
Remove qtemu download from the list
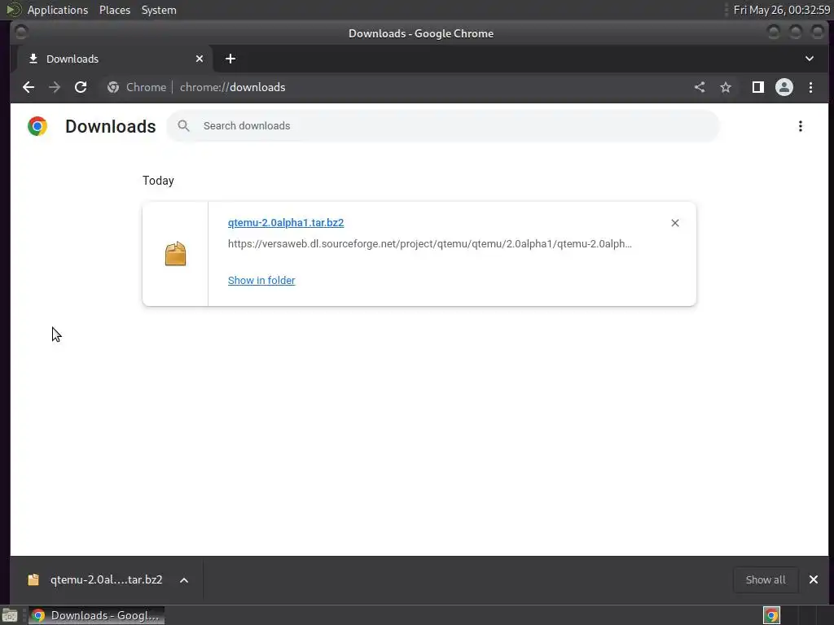pyautogui.click(x=675, y=223)
